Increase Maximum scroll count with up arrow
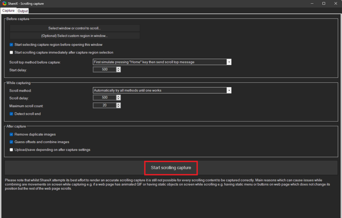 (119, 104)
